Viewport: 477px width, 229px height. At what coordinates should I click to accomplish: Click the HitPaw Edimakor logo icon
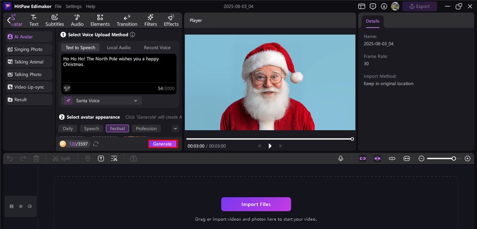click(x=7, y=6)
